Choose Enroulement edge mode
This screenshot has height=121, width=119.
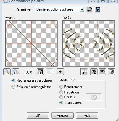click(x=71, y=87)
